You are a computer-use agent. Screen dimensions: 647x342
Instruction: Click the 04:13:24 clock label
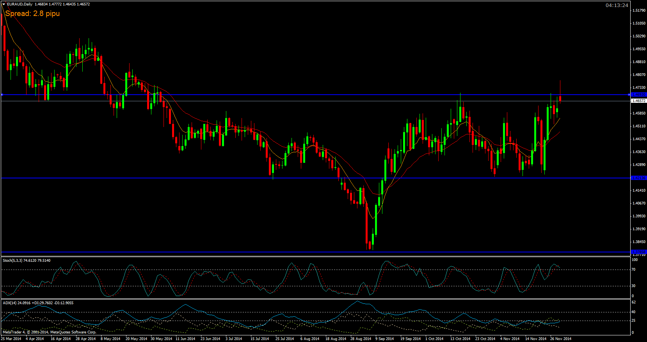point(617,5)
